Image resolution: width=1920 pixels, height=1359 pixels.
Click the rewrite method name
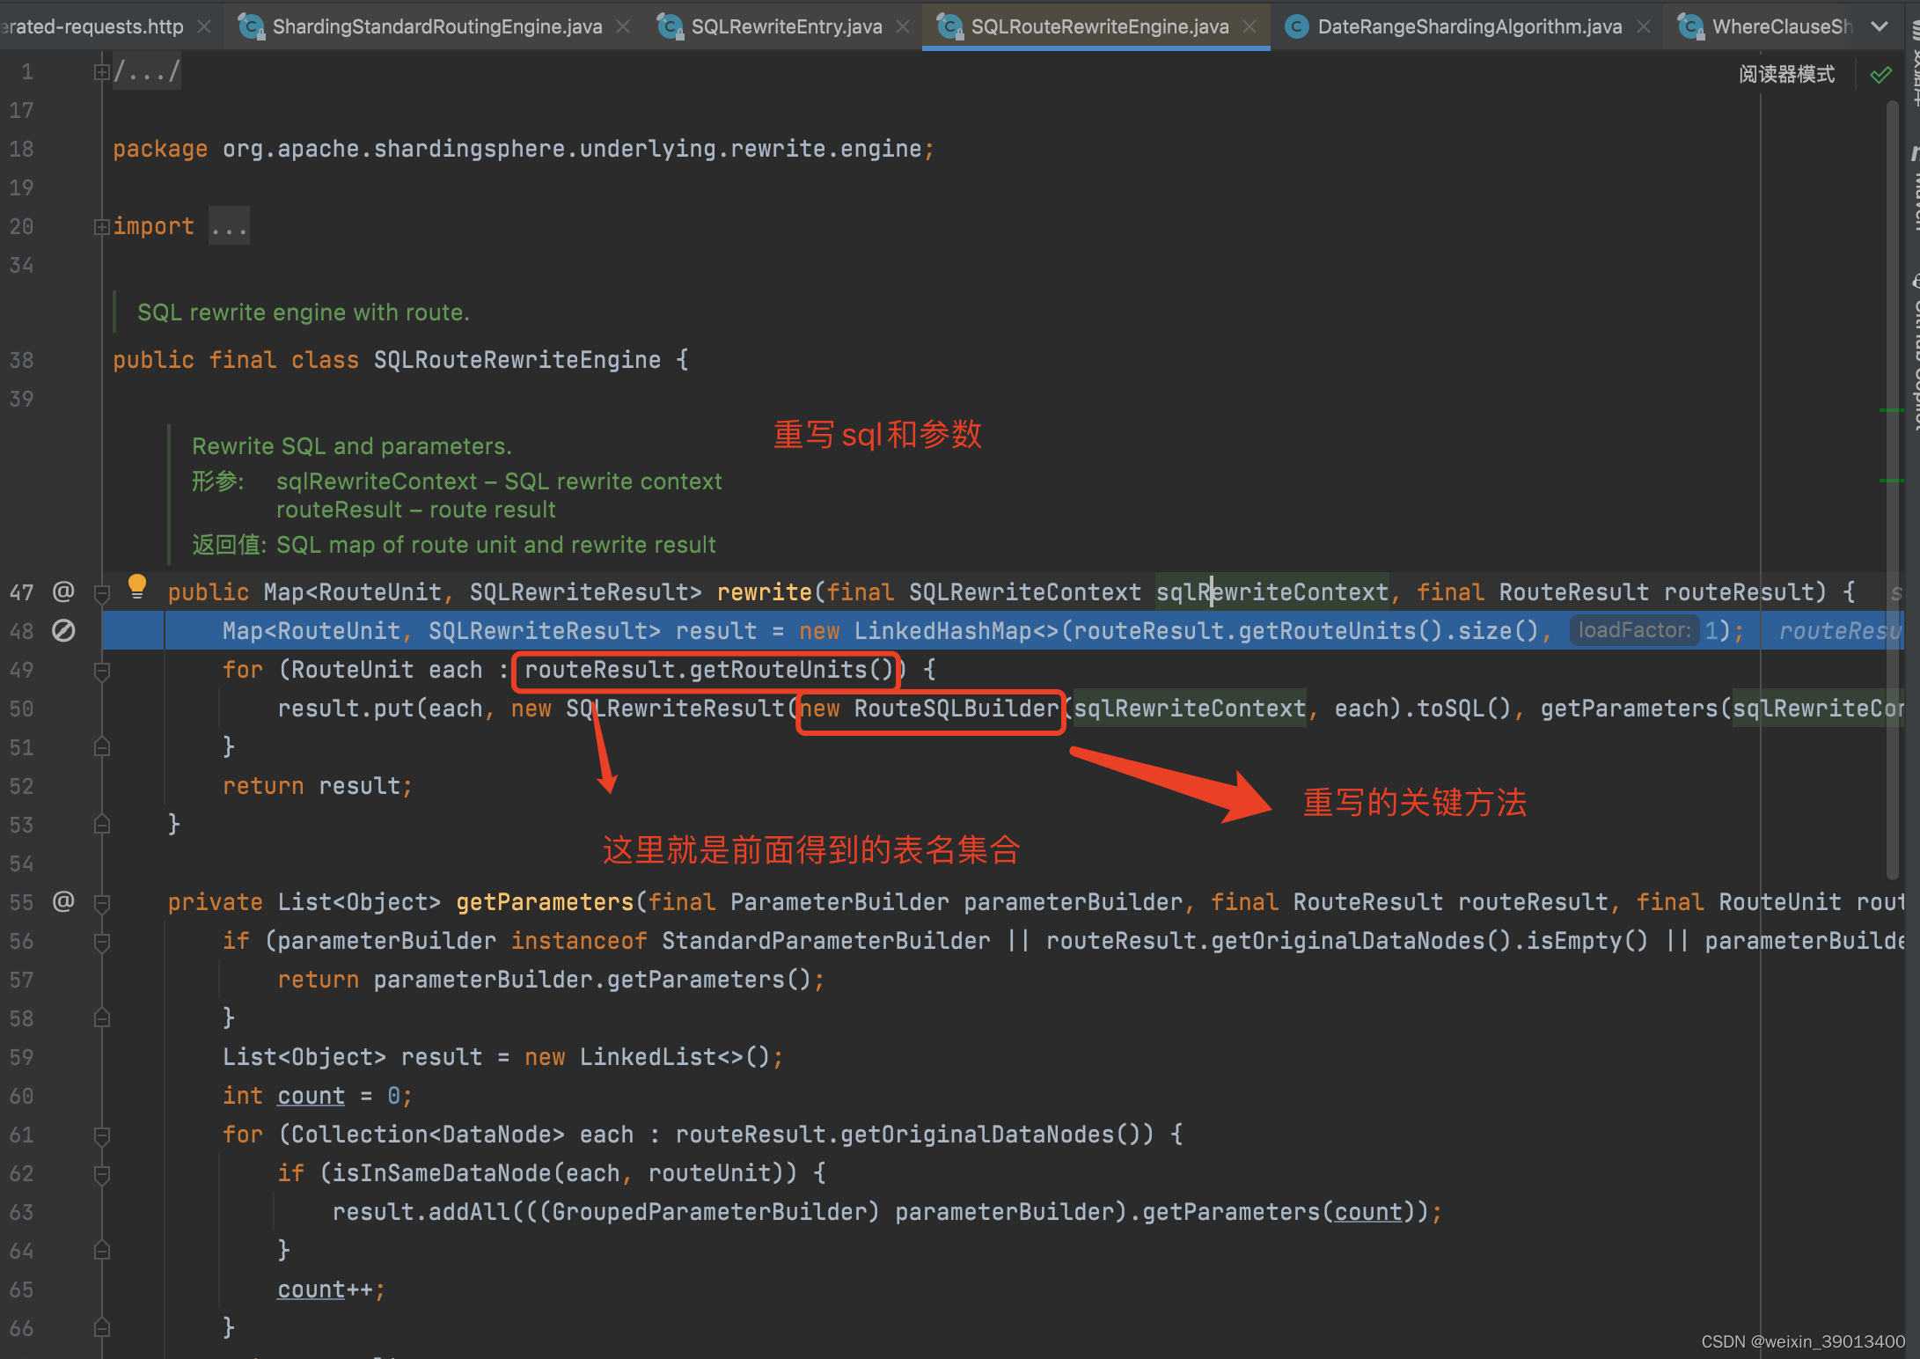click(764, 592)
